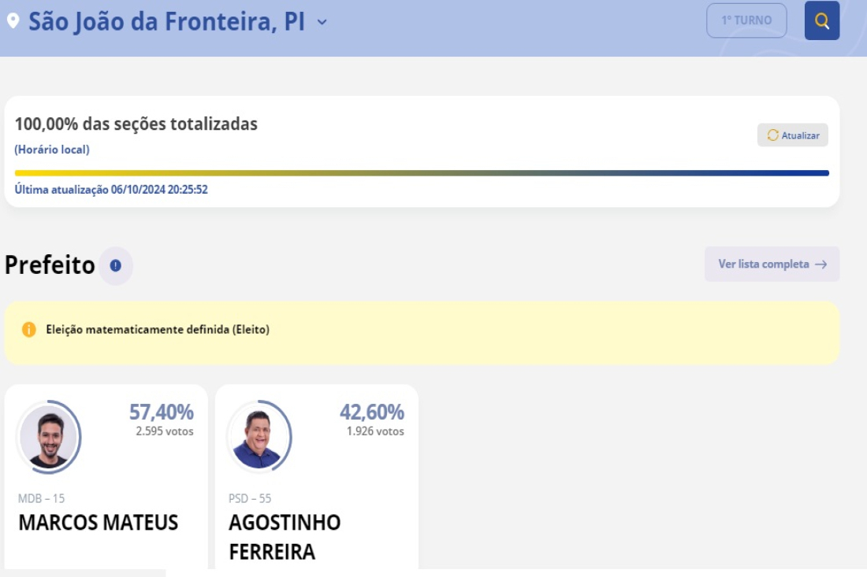Click the refresh arrows icon in Atualizar

(x=772, y=135)
